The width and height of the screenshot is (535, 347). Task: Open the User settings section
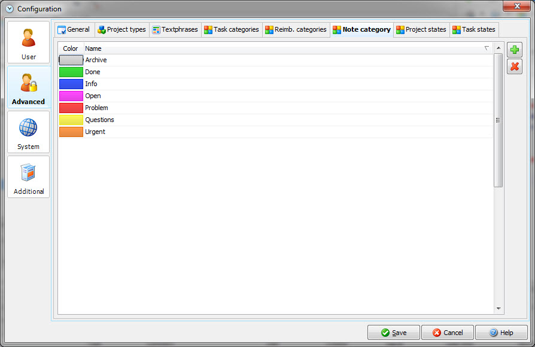[x=28, y=42]
